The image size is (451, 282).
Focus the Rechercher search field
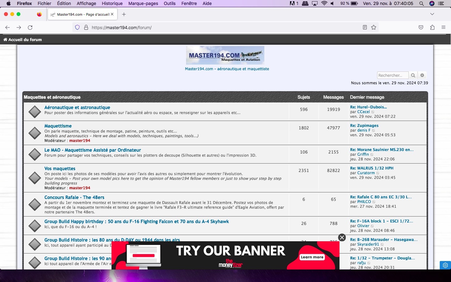tap(393, 75)
